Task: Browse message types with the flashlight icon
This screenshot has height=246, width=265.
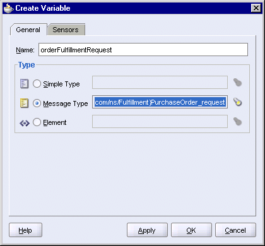Action: point(238,102)
